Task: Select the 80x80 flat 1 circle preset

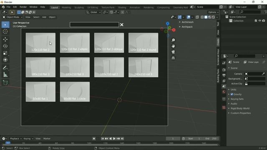Action: coord(75,92)
